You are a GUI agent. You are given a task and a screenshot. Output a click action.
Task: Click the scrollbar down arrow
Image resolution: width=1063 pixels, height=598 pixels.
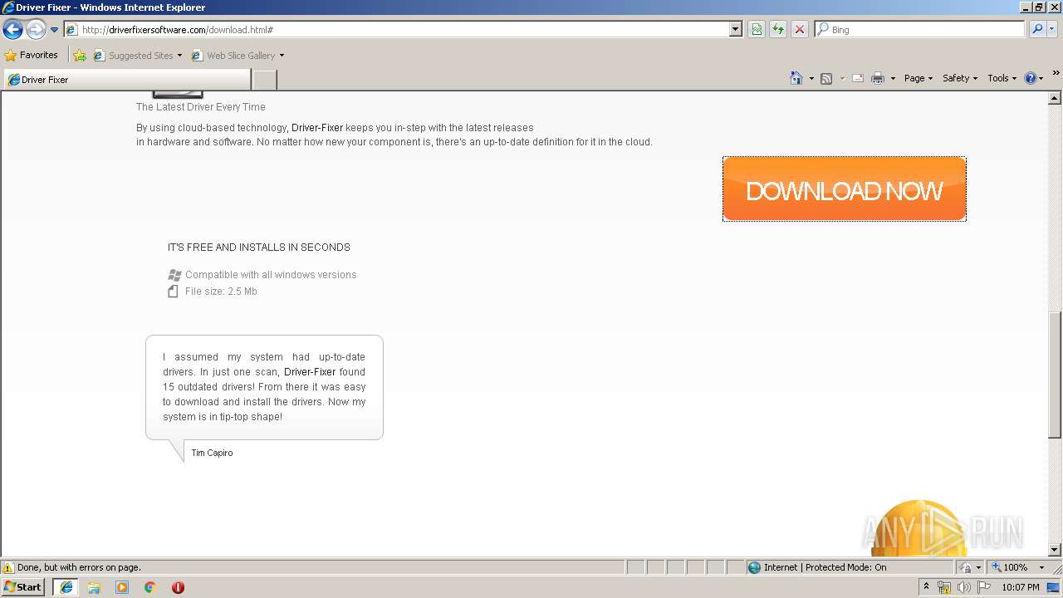coord(1055,550)
